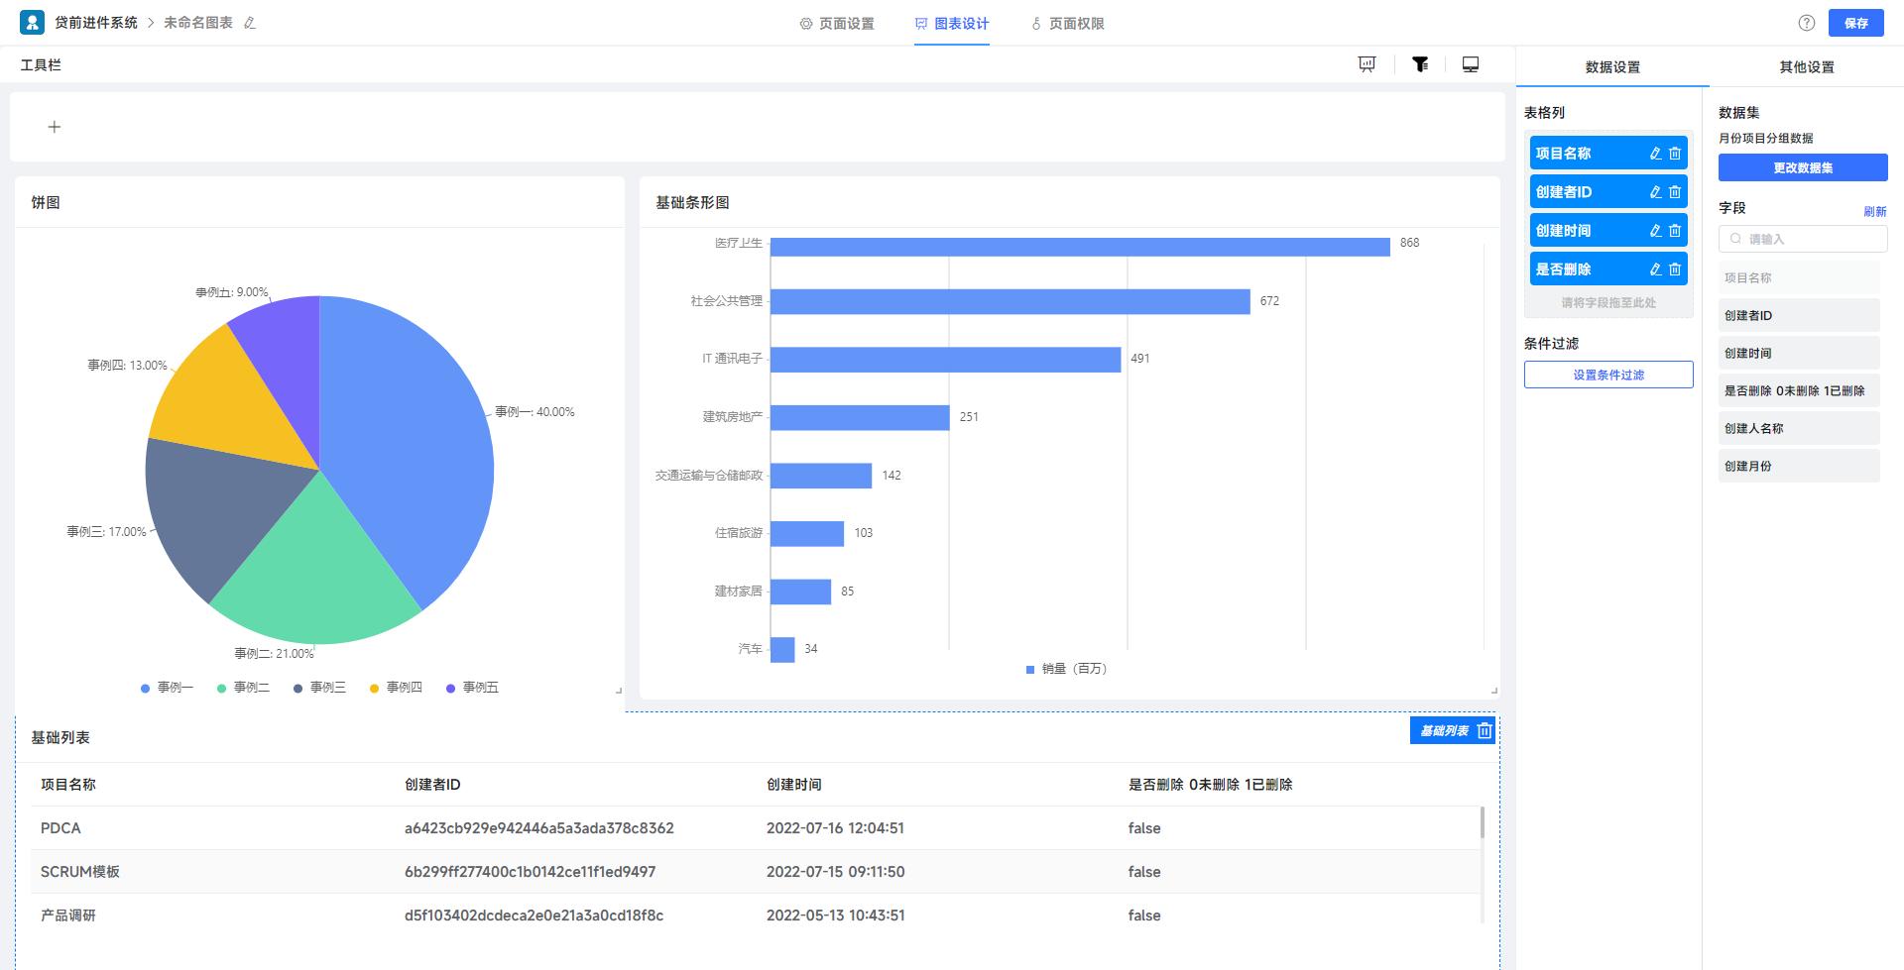Click the filter funnel icon in toolbar
1904x970 pixels.
coord(1420,64)
